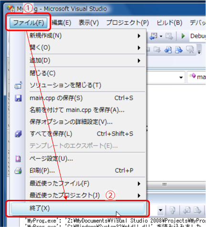Click the Page Setup icon beside ページ設定
Viewport: 206px width, 227px height.
tap(18, 159)
